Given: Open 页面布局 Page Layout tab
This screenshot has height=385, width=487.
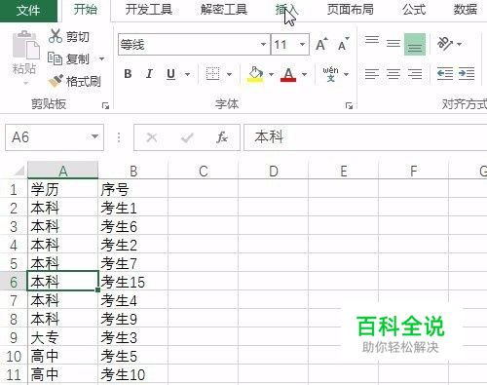Looking at the screenshot, I should coord(350,10).
